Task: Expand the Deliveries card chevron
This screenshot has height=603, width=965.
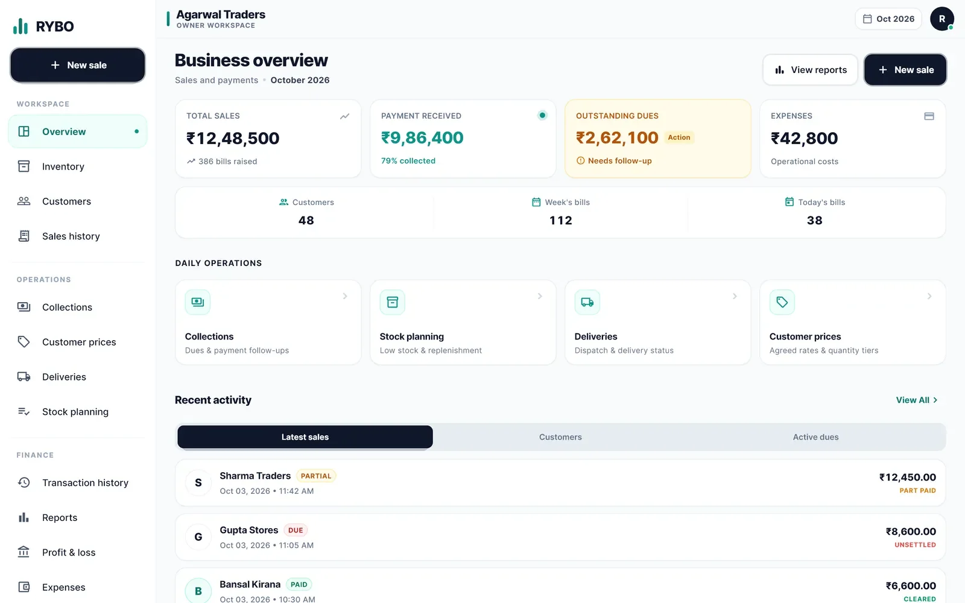Action: [x=735, y=296]
